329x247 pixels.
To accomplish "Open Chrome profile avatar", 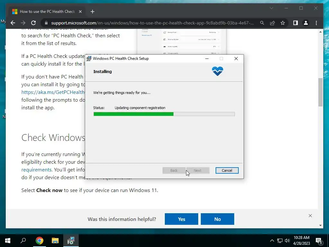I will click(306, 23).
